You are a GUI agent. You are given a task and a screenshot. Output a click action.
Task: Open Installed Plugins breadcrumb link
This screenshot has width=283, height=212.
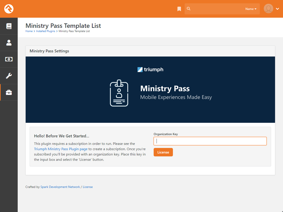click(46, 31)
